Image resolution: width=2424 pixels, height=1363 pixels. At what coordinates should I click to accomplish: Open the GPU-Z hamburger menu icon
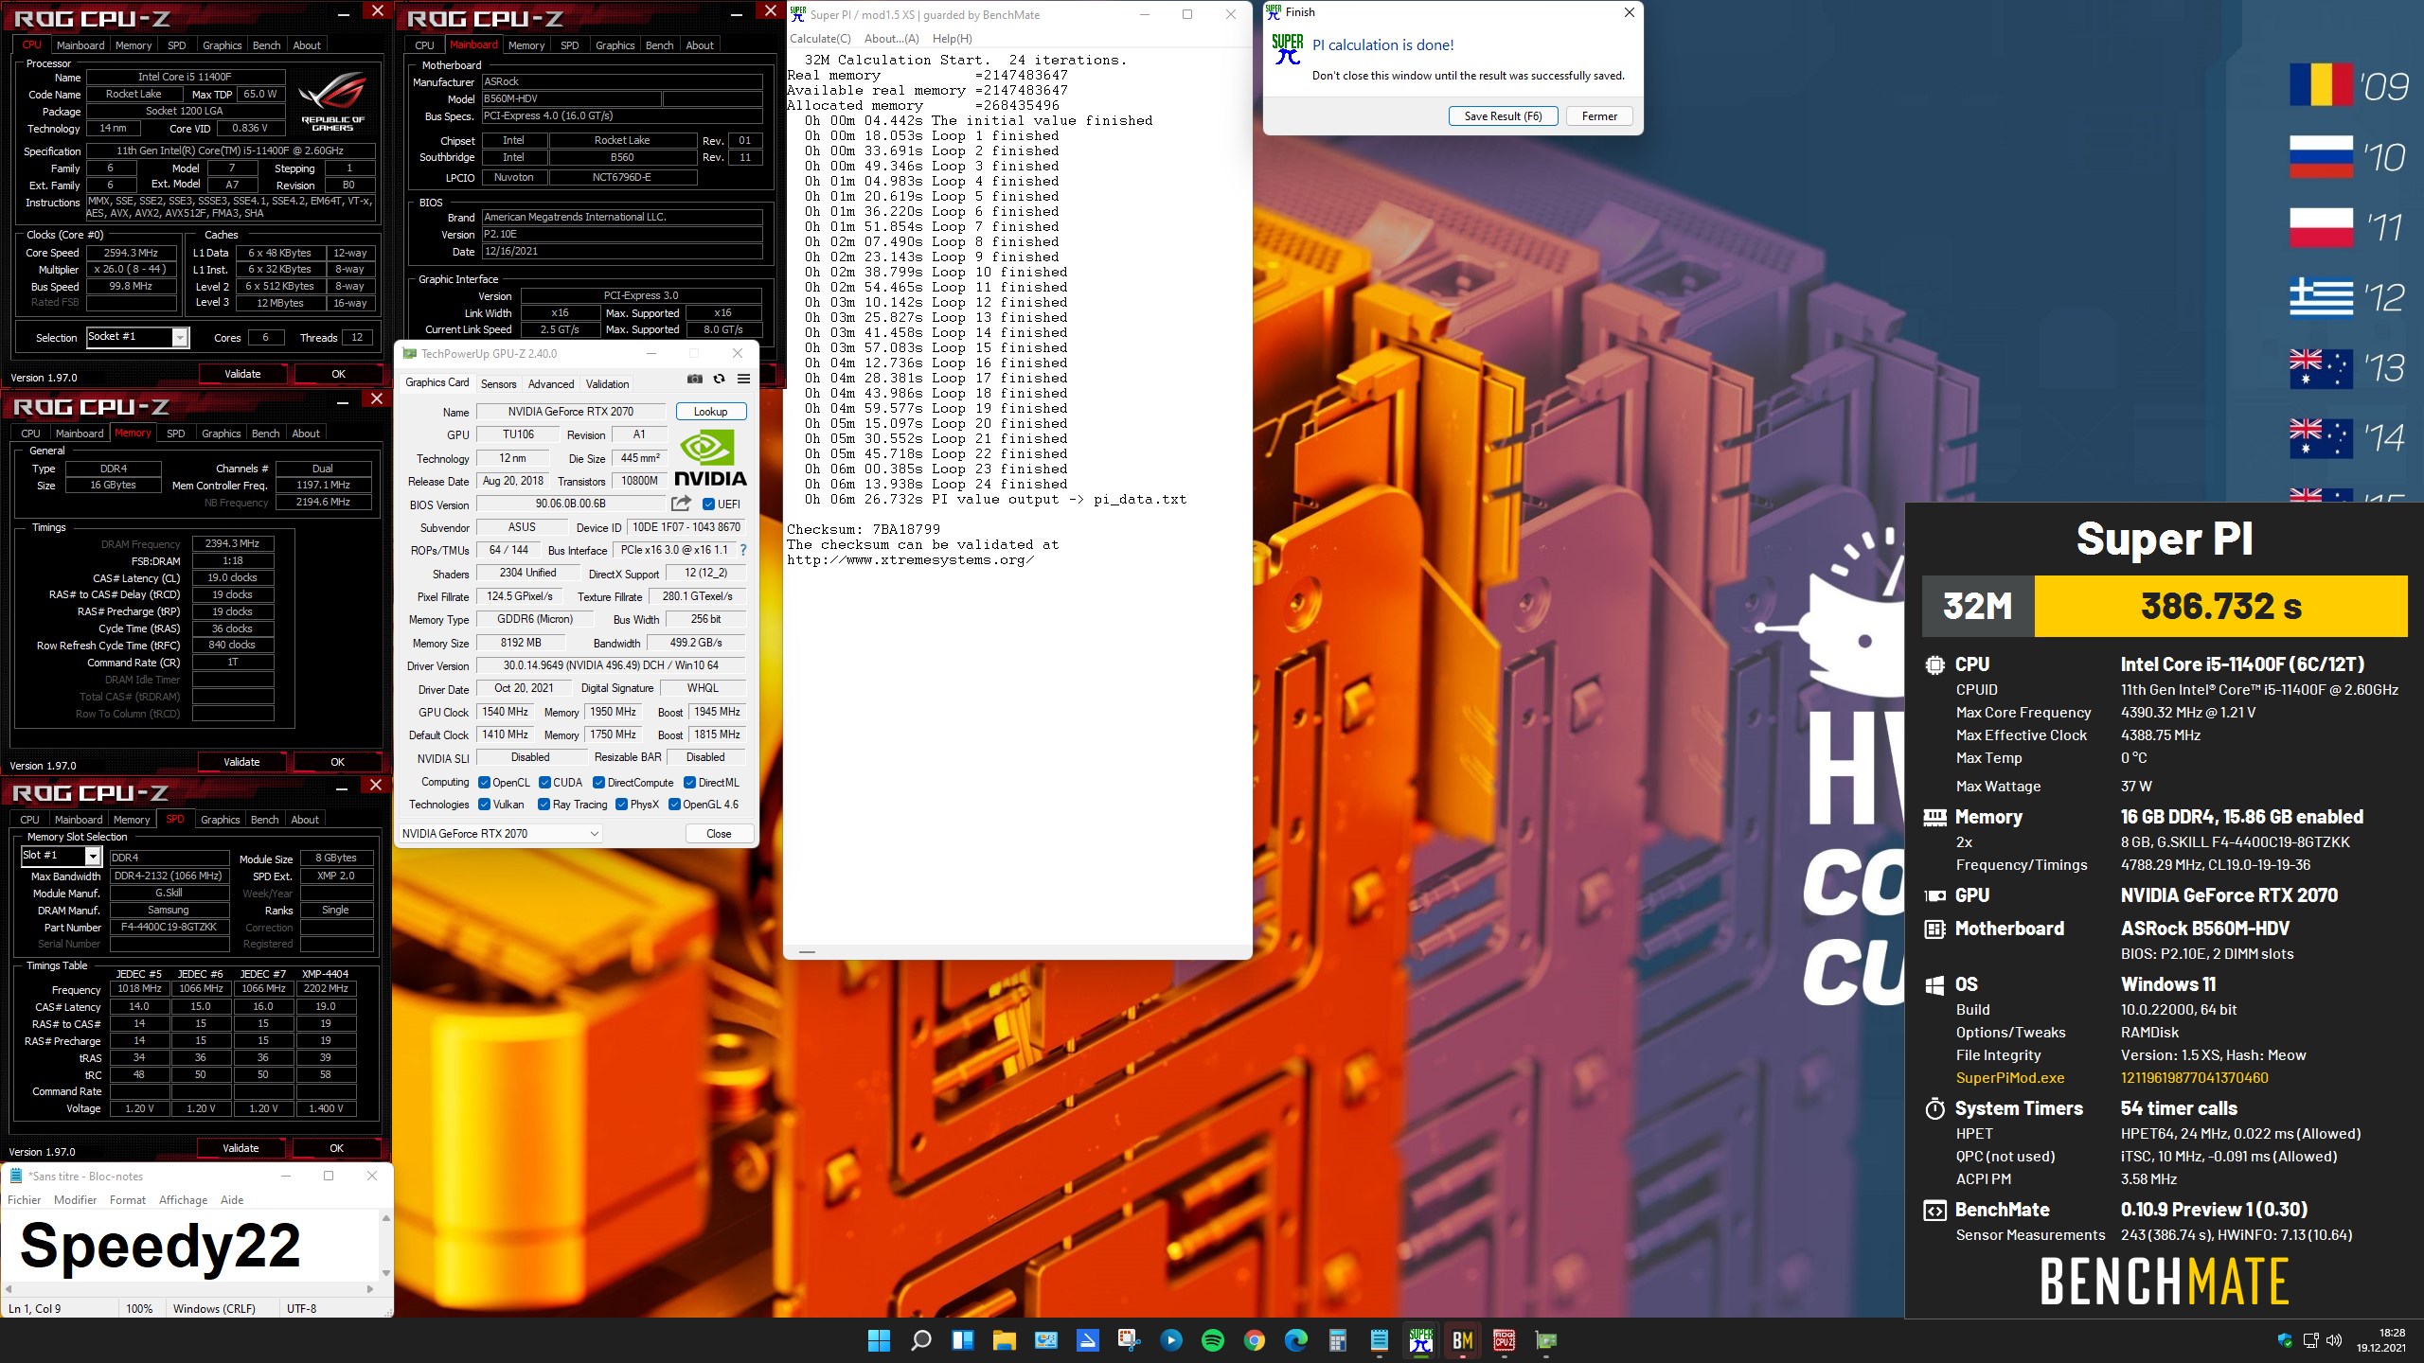pyautogui.click(x=744, y=380)
